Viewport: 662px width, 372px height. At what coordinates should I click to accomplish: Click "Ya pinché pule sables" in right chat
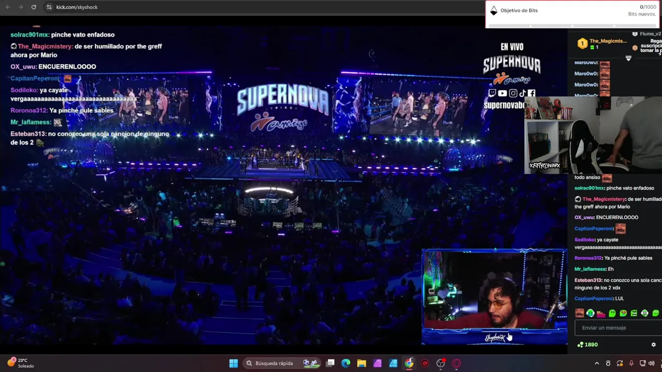coord(628,258)
